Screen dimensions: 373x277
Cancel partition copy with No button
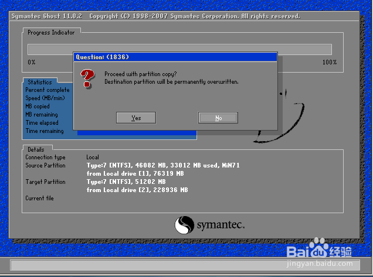218,118
